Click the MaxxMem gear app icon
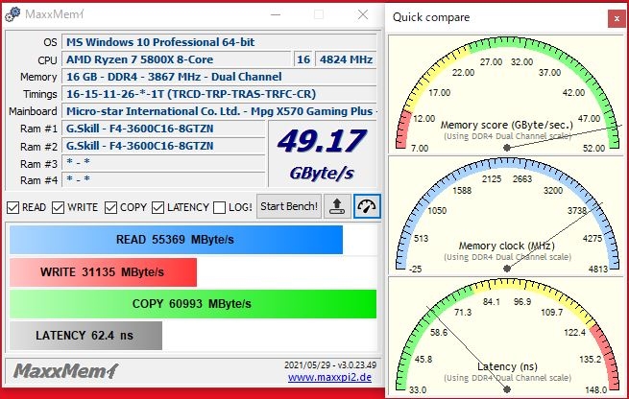629x399 pixels. pyautogui.click(x=12, y=14)
